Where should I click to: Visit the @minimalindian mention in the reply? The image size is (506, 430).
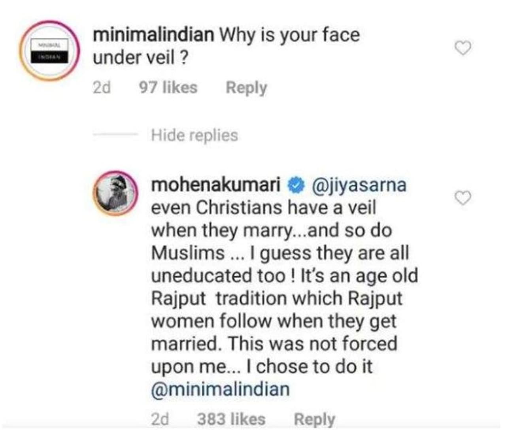220,389
